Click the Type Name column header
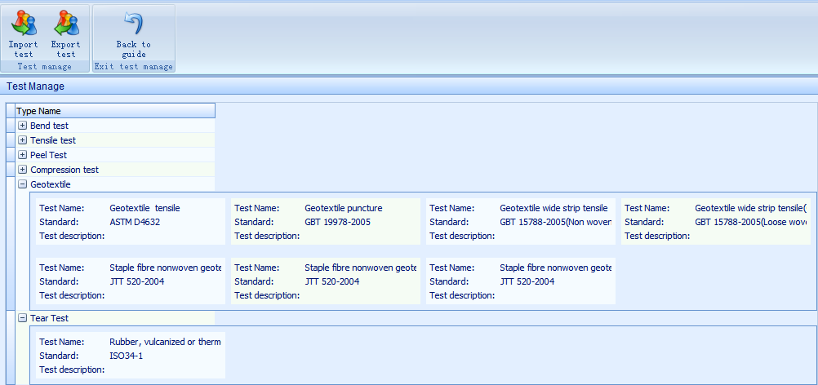818x385 pixels. 114,111
